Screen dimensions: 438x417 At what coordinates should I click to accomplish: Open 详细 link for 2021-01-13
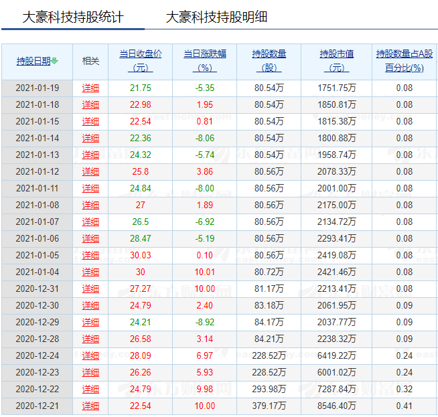click(x=90, y=155)
